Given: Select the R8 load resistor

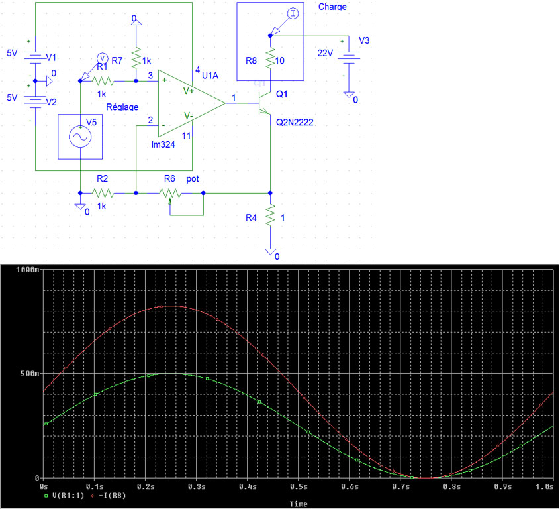Looking at the screenshot, I should tap(270, 61).
